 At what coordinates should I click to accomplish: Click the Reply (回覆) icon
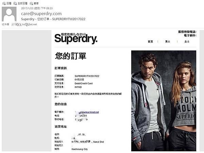[4, 3]
